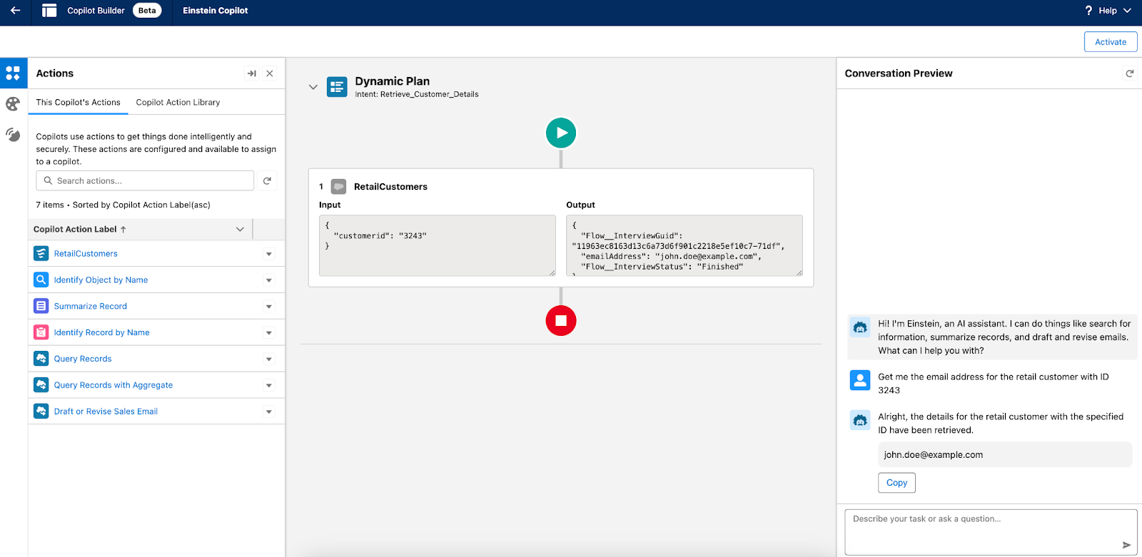Open Query Records with Aggregate link
This screenshot has width=1142, height=557.
click(x=113, y=385)
